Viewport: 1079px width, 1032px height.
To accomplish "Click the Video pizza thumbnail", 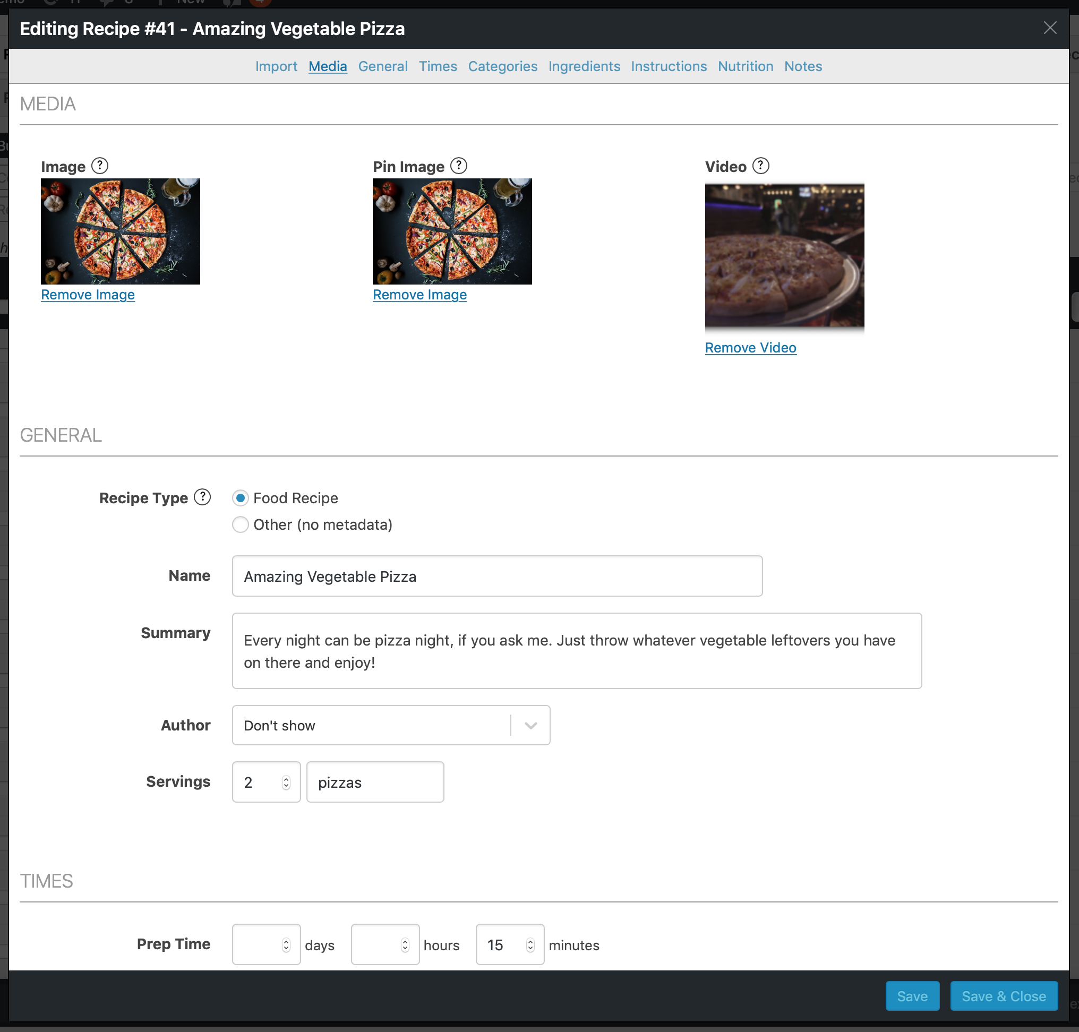I will (x=784, y=257).
